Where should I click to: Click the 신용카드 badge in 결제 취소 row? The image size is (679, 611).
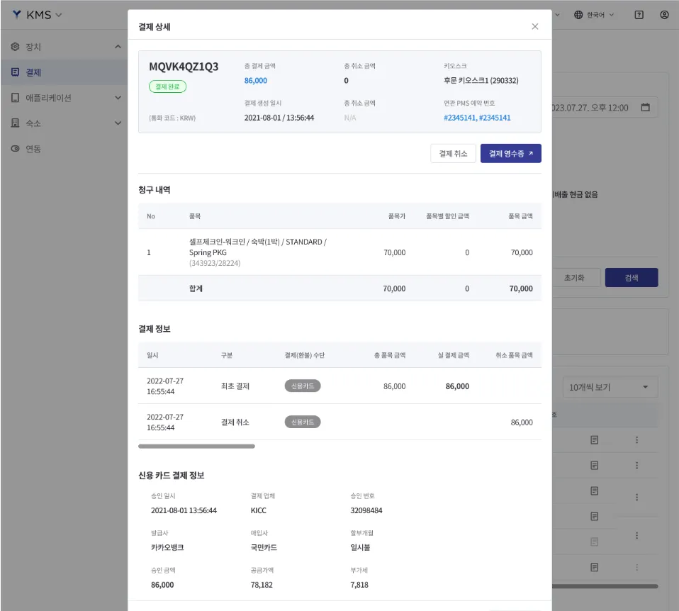[x=302, y=422]
